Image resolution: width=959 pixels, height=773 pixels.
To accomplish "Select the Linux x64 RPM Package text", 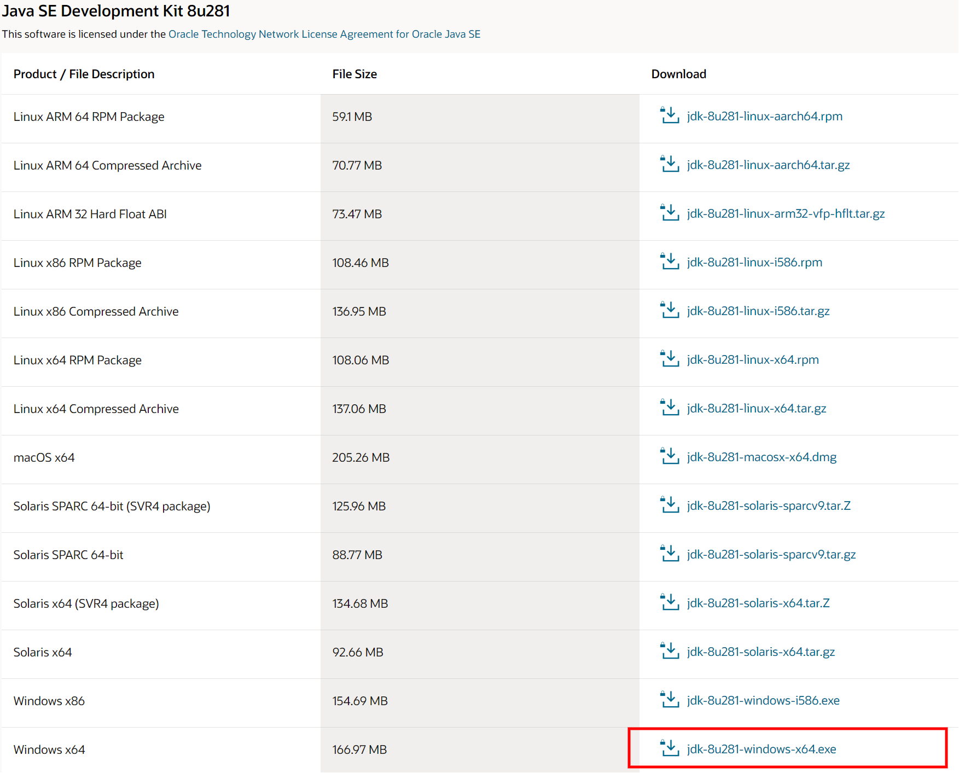I will pos(77,360).
